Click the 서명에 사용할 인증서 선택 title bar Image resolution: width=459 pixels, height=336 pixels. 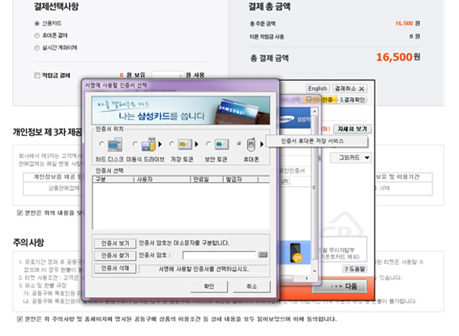click(180, 85)
